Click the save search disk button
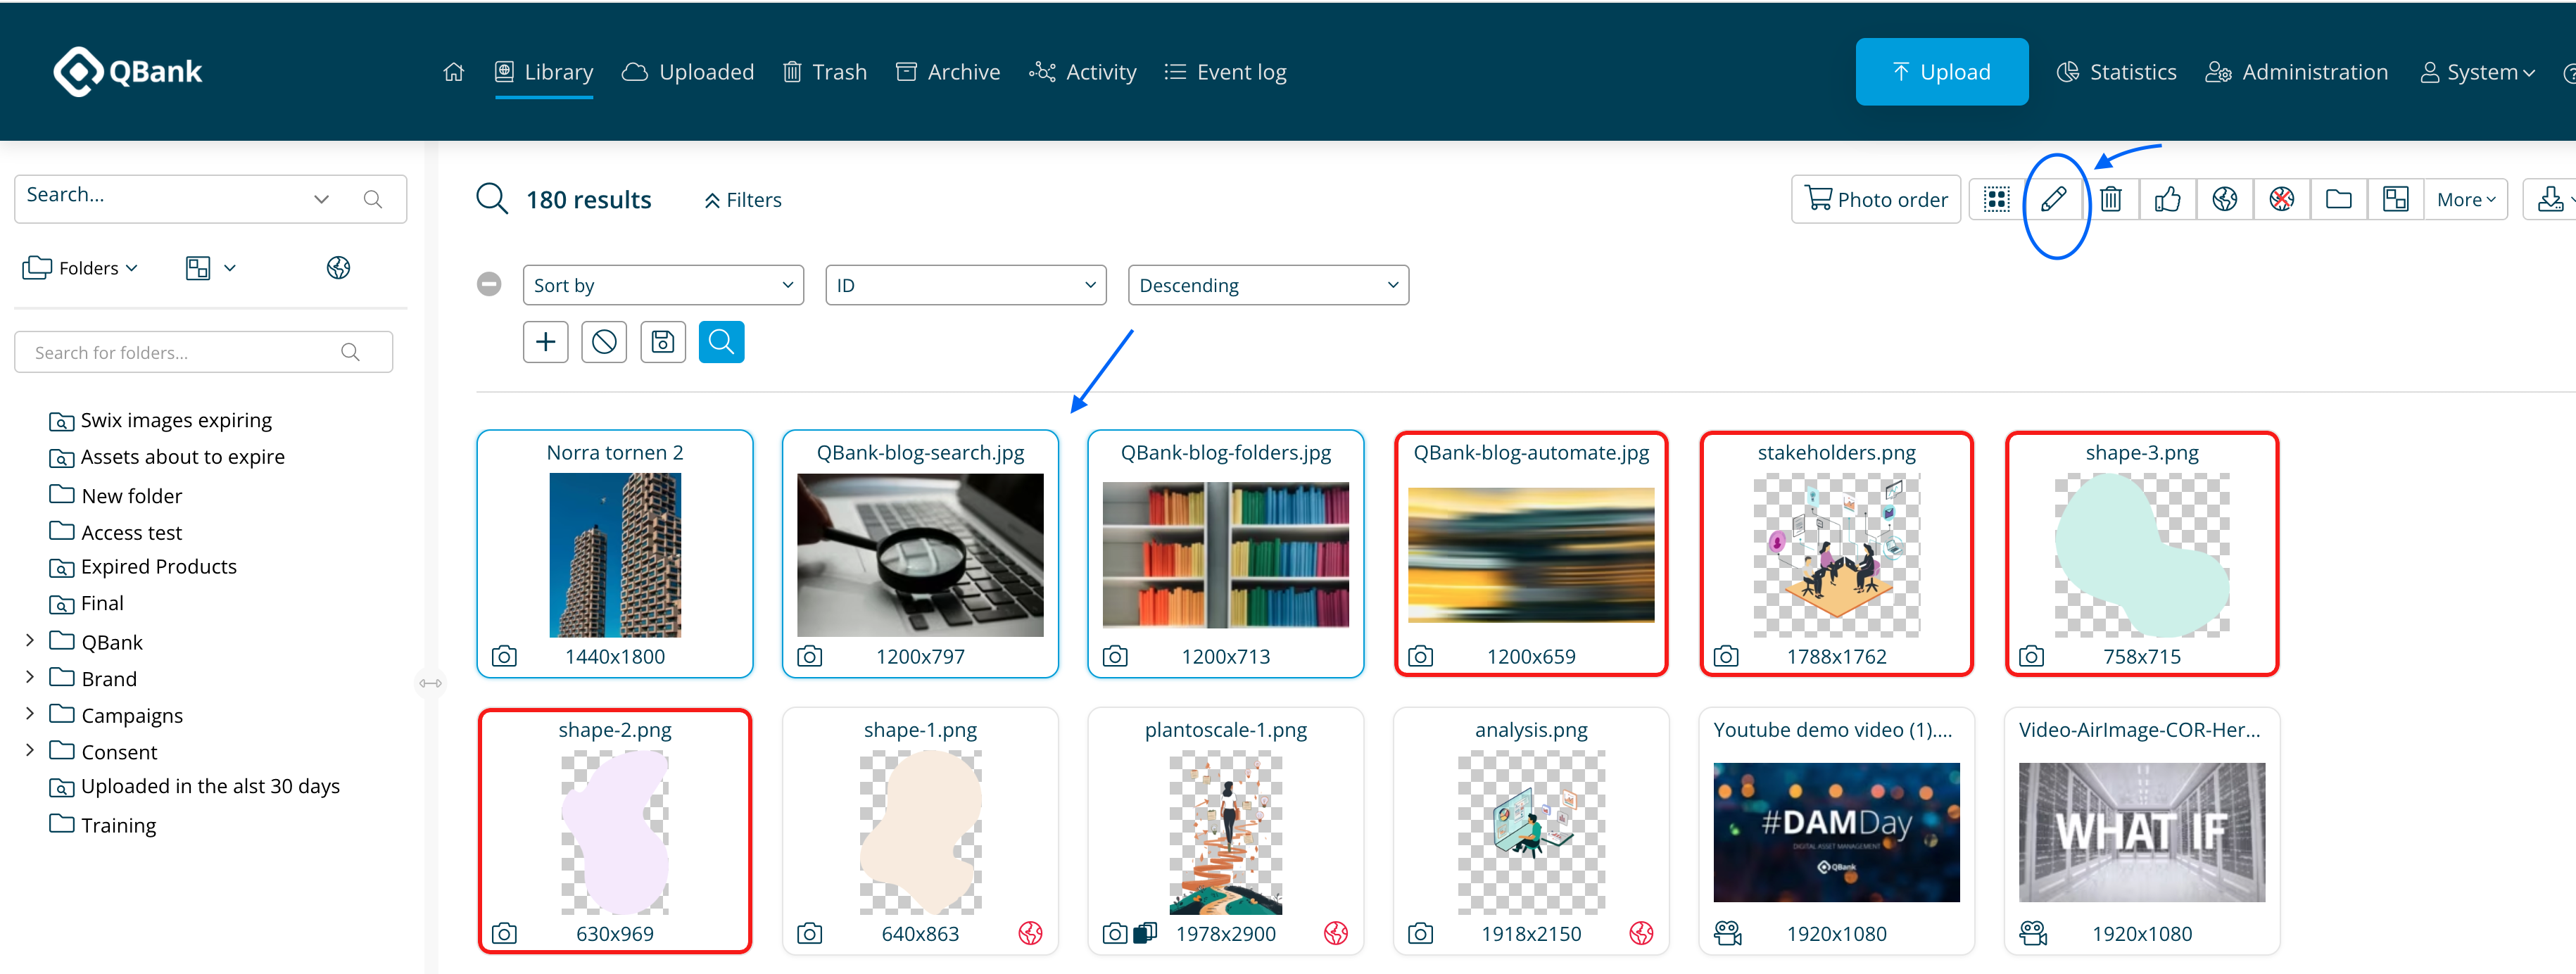 click(x=663, y=342)
